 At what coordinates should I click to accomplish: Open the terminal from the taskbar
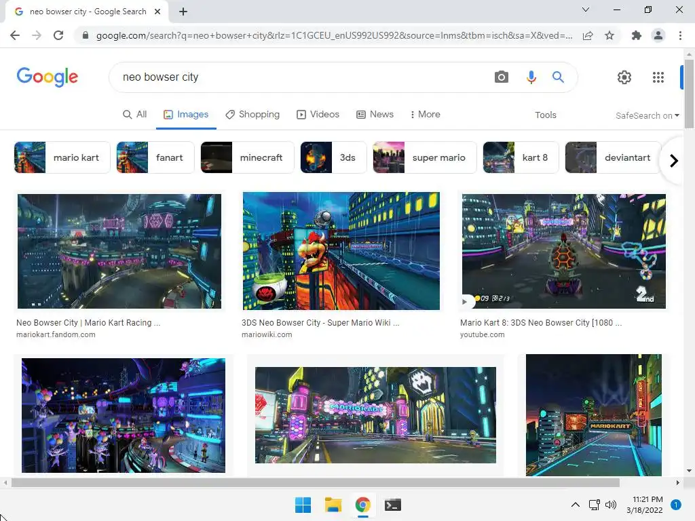[x=393, y=505]
